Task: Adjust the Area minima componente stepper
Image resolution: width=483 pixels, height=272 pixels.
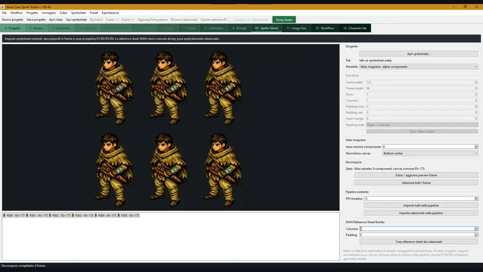Action: [x=476, y=147]
